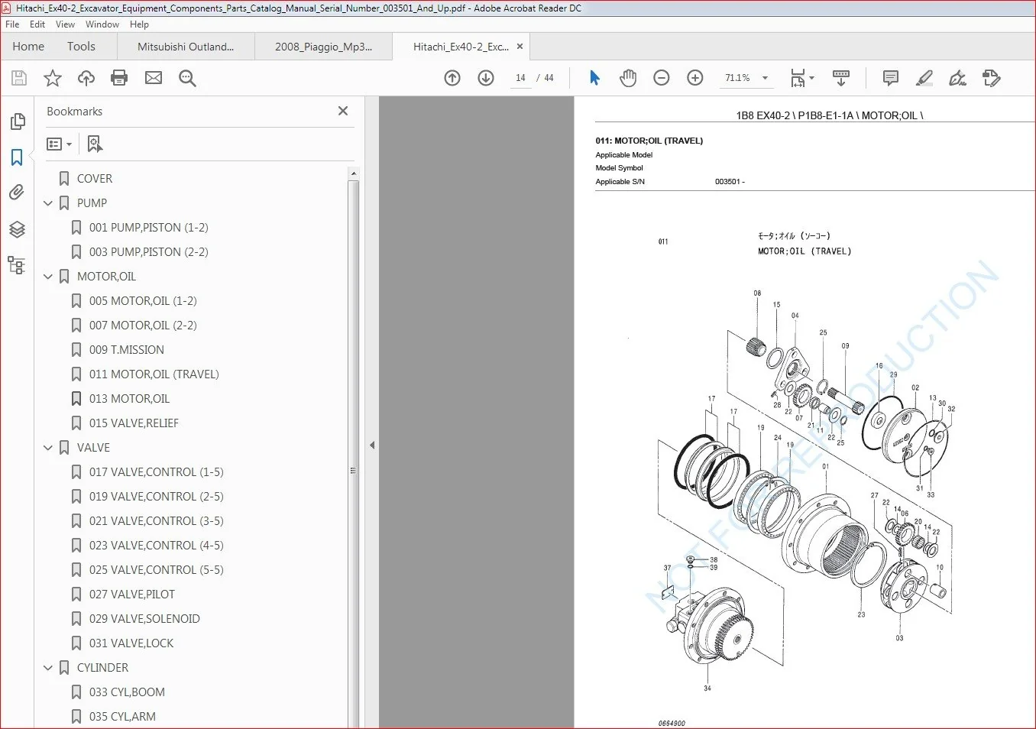Open the View menu
Viewport: 1036px width, 729px height.
click(65, 24)
